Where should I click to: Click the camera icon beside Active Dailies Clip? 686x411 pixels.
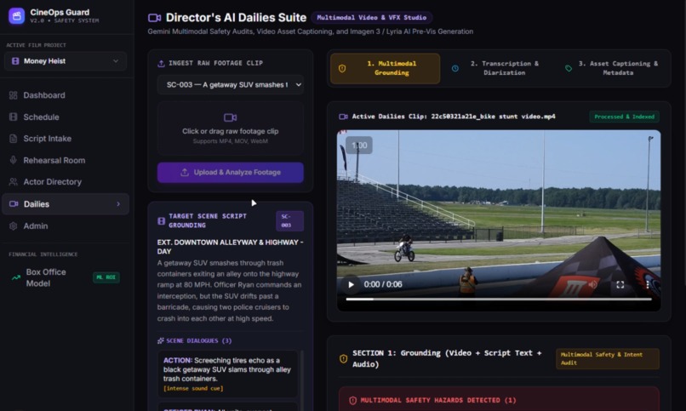click(x=344, y=117)
